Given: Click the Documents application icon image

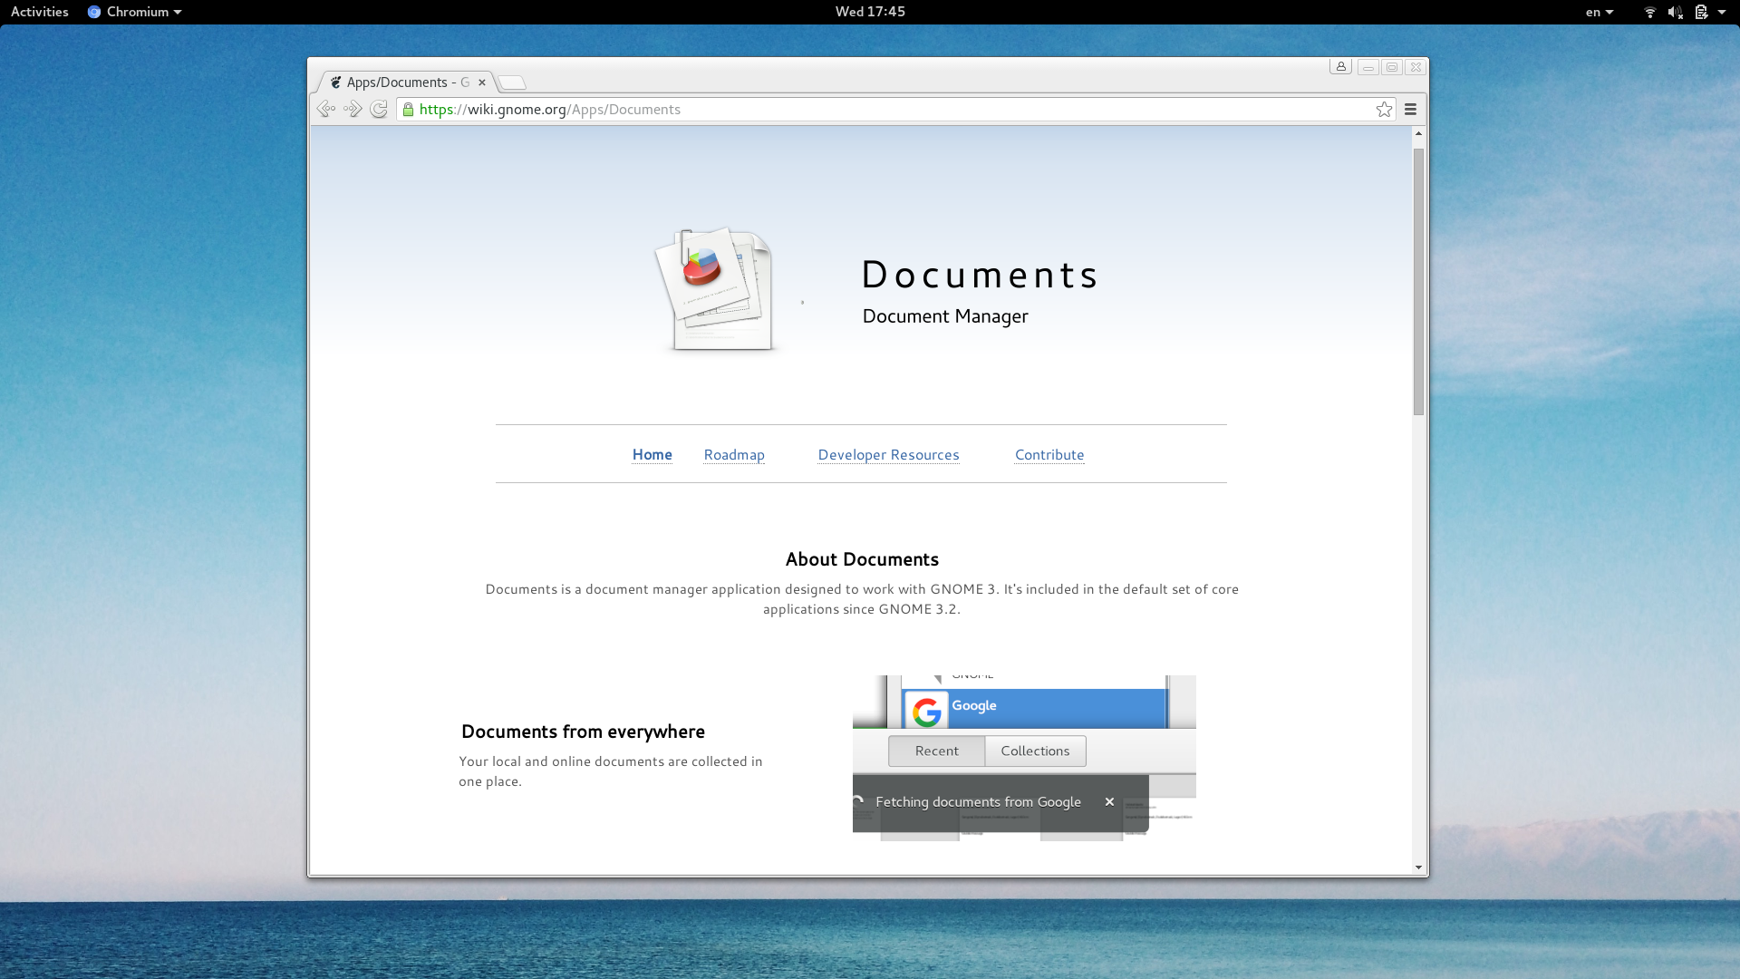Looking at the screenshot, I should (x=715, y=288).
